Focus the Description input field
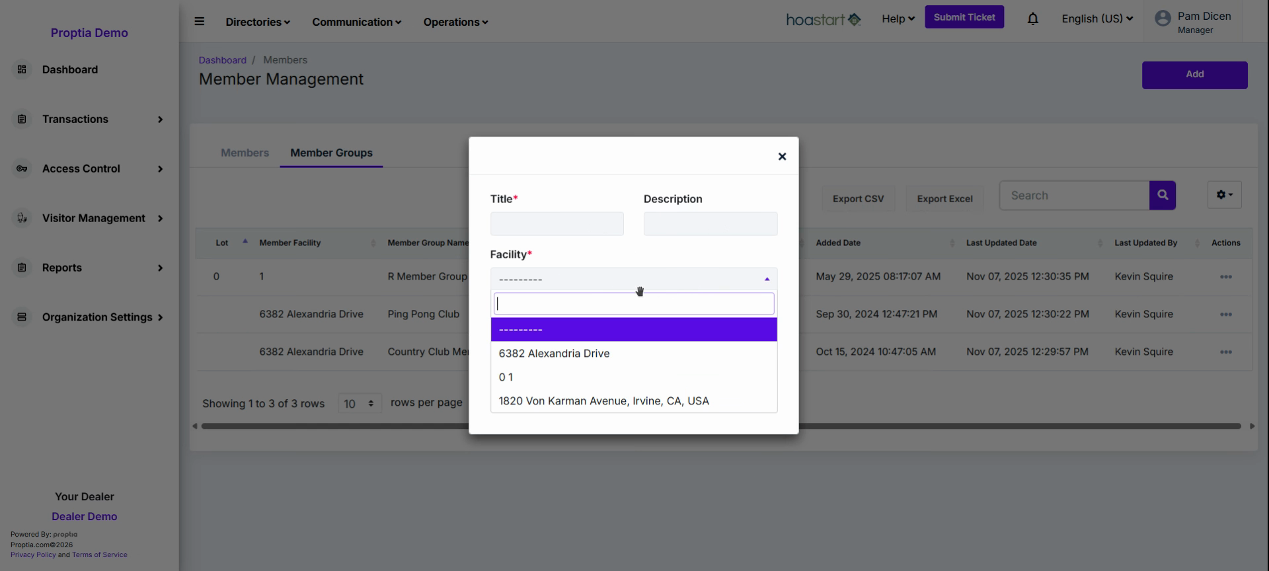1269x571 pixels. [x=710, y=223]
